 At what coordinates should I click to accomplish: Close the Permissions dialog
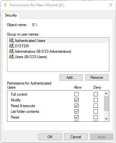[x=111, y=5]
